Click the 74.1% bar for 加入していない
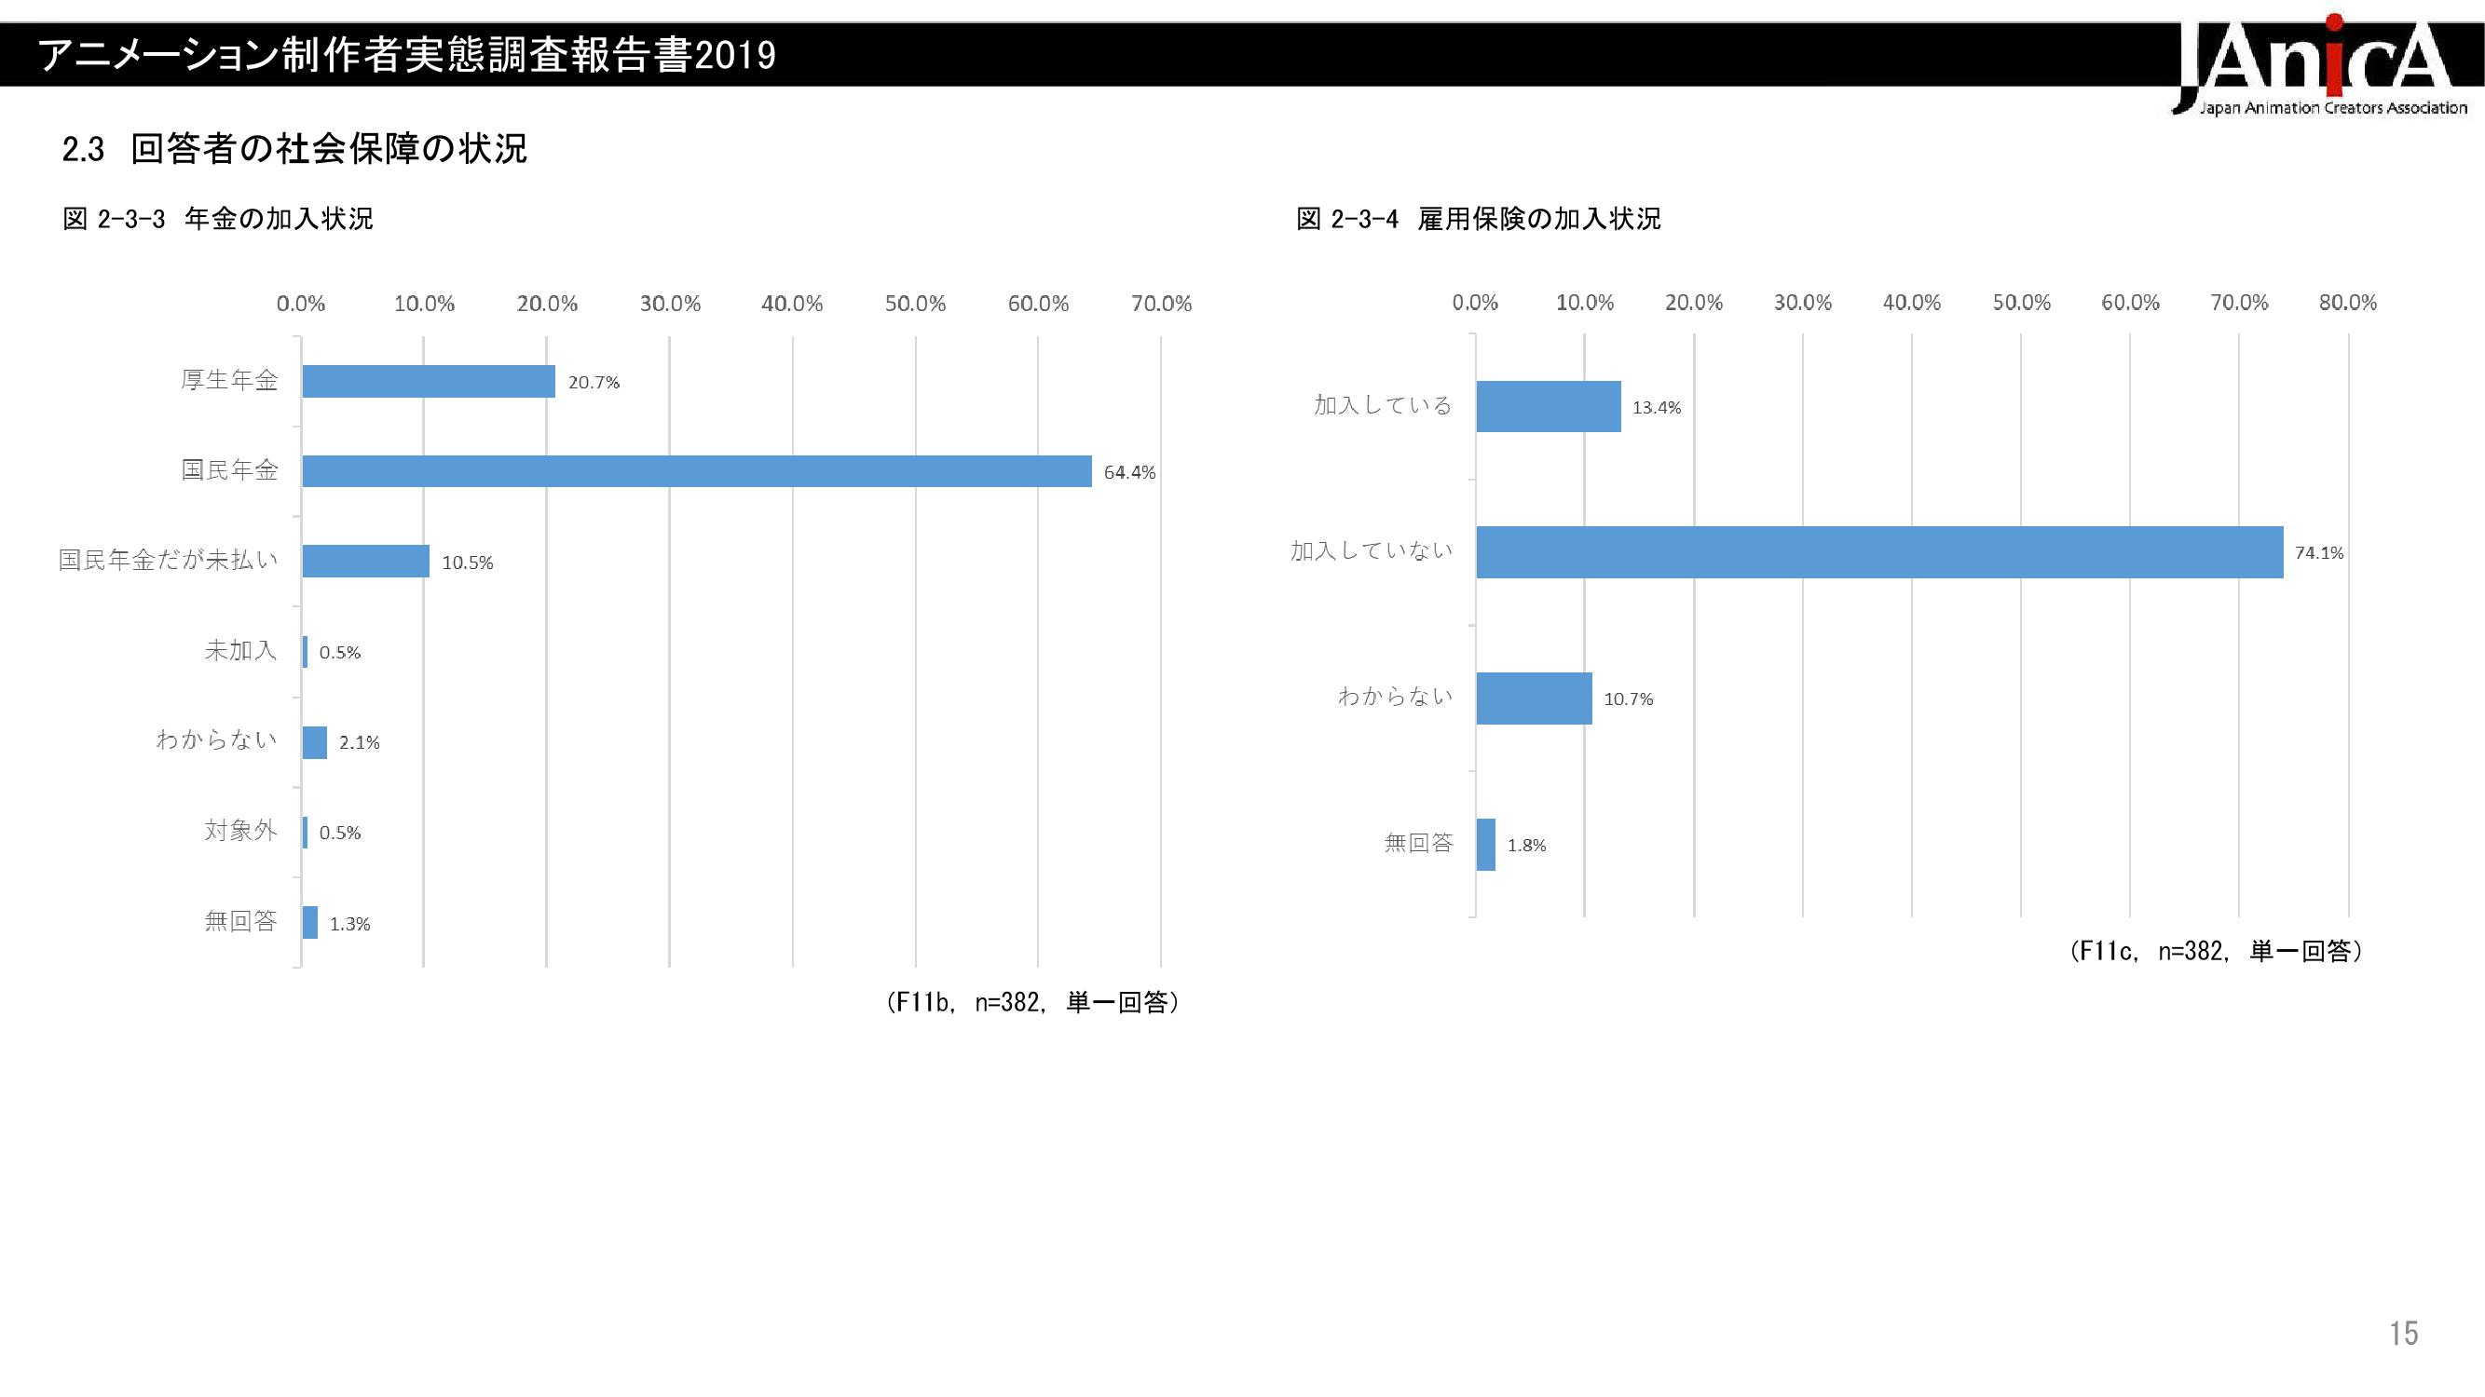The width and height of the screenshot is (2485, 1397). 1880,552
